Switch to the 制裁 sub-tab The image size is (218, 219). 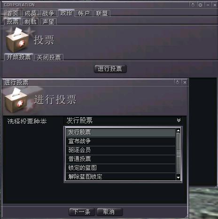31,22
